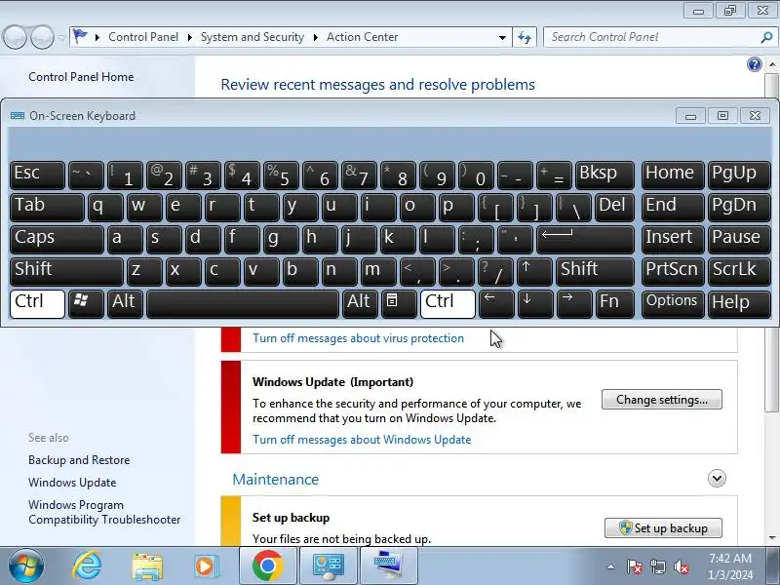
Task: Switch to Control Panel taskbar button
Action: pyautogui.click(x=328, y=566)
